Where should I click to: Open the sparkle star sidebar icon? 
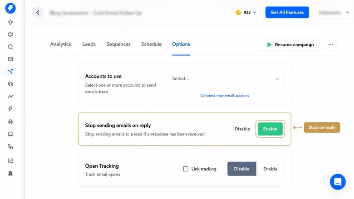(10, 22)
